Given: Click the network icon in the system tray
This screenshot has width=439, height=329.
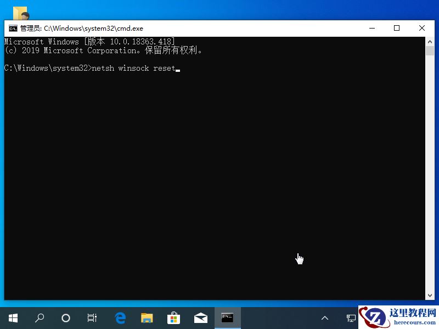Looking at the screenshot, I should [351, 318].
